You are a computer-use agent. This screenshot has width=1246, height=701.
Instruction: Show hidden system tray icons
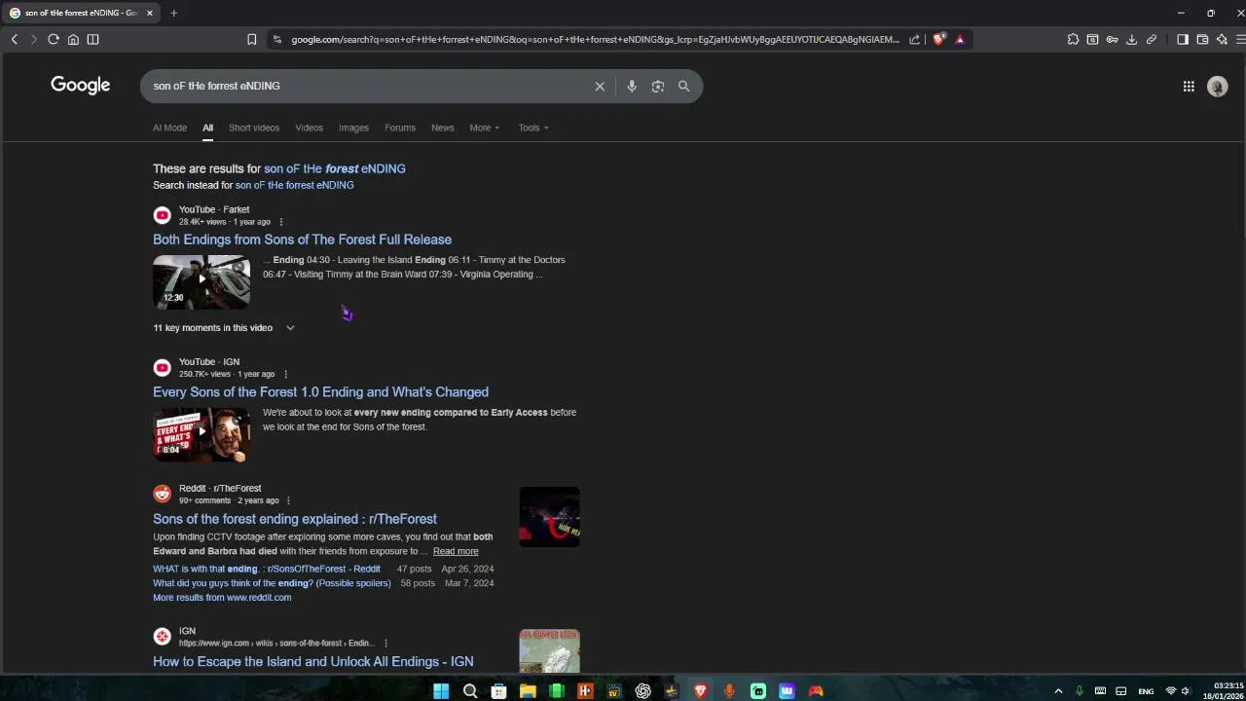point(1058,691)
